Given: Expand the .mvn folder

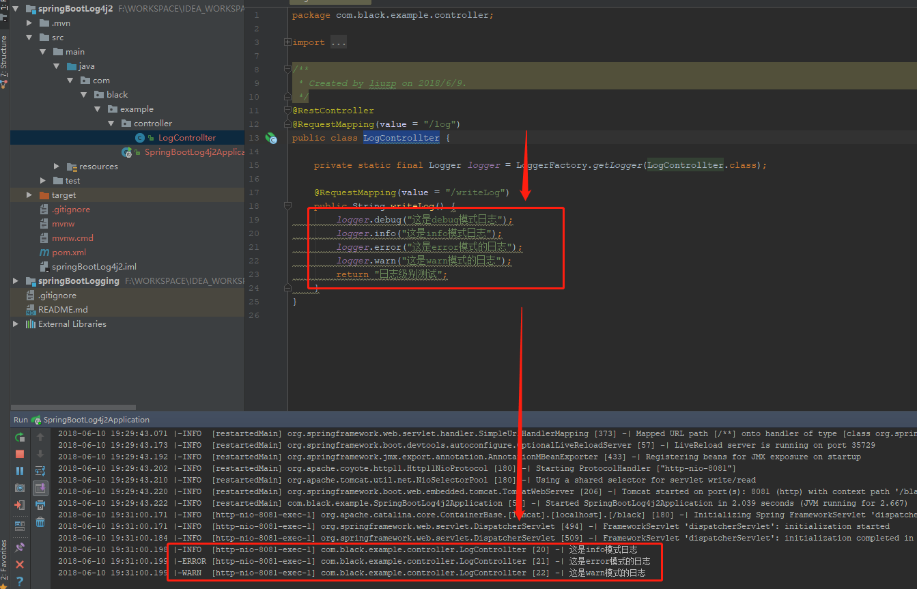Looking at the screenshot, I should 29,23.
